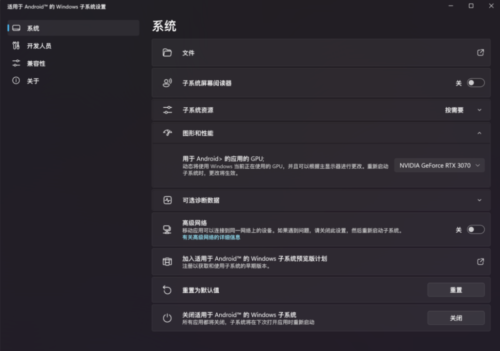Toggle the 高级网络 switch
This screenshot has width=500, height=351.
pyautogui.click(x=476, y=229)
